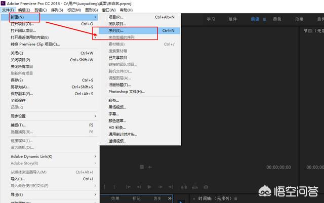Expand 导入最近使用的文件(F) submenu
Screen dimensions: 324x203
(95, 186)
